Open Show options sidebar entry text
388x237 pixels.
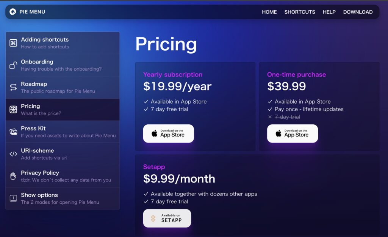point(39,195)
